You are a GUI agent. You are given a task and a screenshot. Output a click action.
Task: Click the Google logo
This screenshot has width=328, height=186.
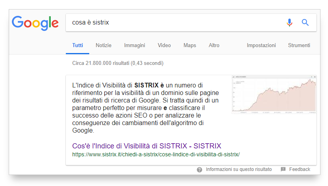click(x=35, y=23)
